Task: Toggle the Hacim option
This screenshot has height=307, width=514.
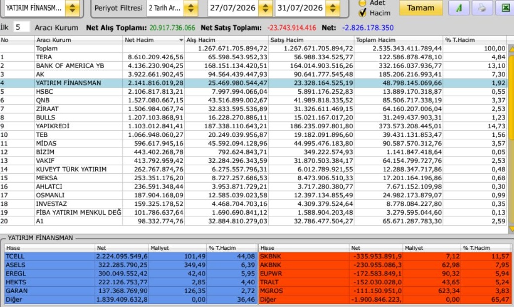Action: [362, 13]
